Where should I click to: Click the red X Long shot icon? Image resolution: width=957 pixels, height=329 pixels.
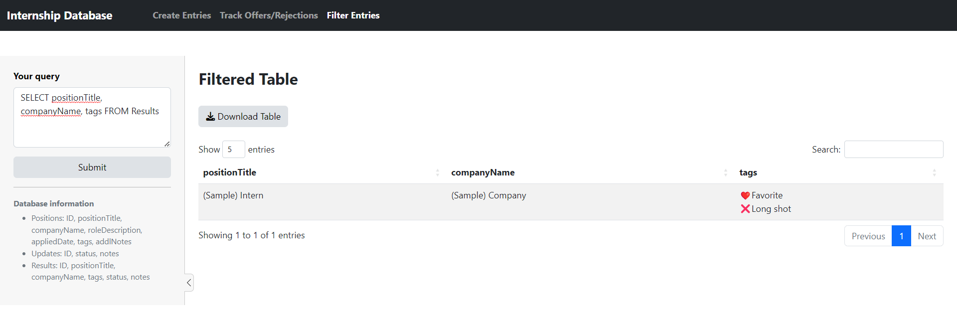745,209
